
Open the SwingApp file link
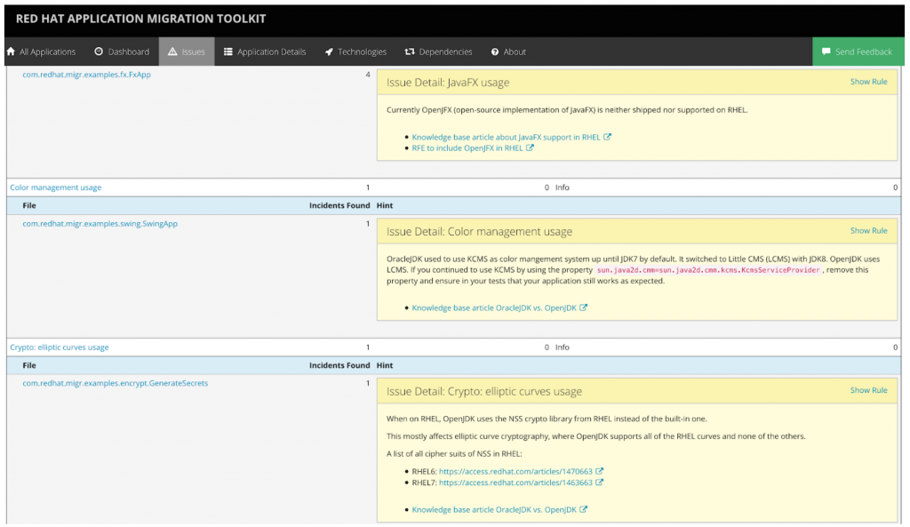(x=100, y=224)
